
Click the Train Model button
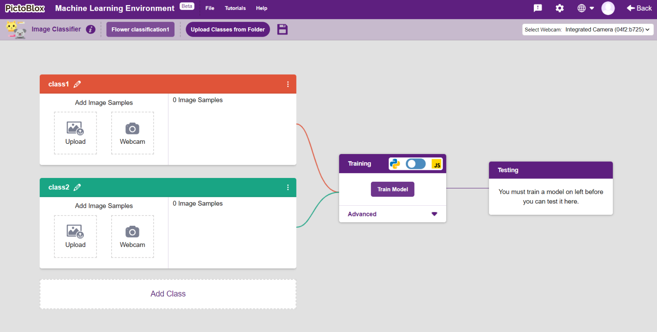(x=392, y=189)
